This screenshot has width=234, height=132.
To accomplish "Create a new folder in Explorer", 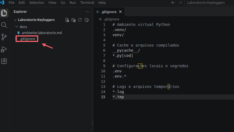I will [x=73, y=20].
